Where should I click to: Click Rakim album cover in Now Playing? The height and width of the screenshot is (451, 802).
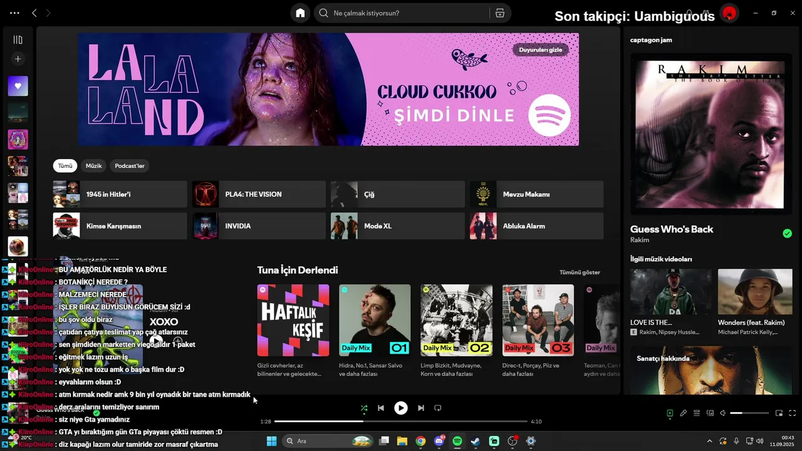[710, 135]
